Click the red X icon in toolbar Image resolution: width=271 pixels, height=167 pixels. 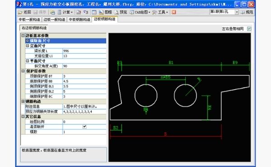coord(174,12)
